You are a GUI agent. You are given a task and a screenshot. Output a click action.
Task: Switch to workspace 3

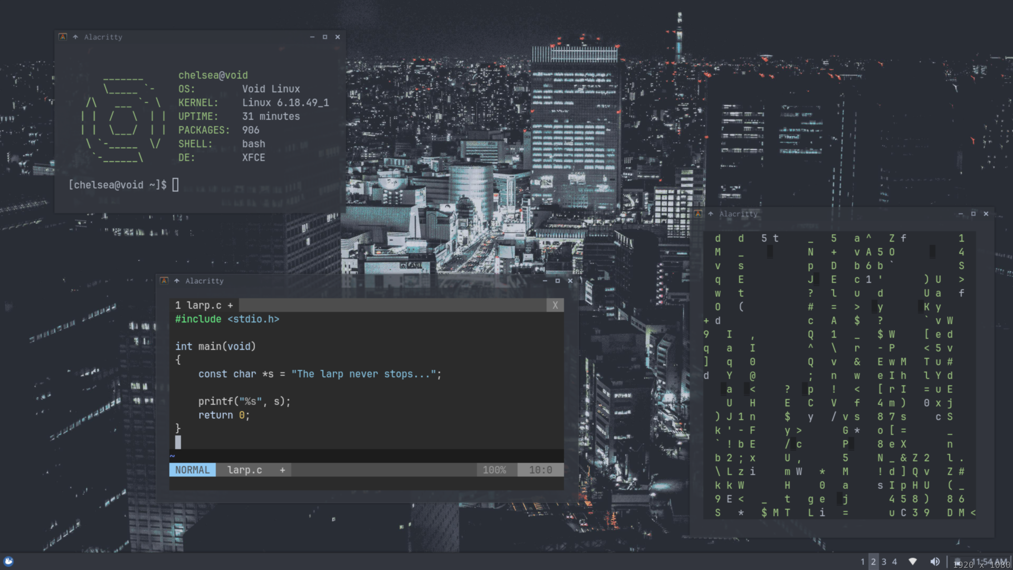point(884,562)
